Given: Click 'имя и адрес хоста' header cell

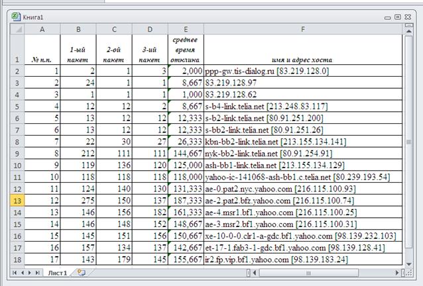Looking at the screenshot, I should (303, 50).
